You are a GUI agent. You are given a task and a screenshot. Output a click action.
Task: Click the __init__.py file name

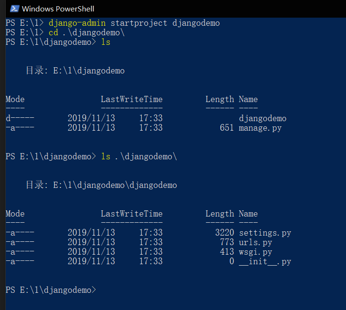click(265, 261)
